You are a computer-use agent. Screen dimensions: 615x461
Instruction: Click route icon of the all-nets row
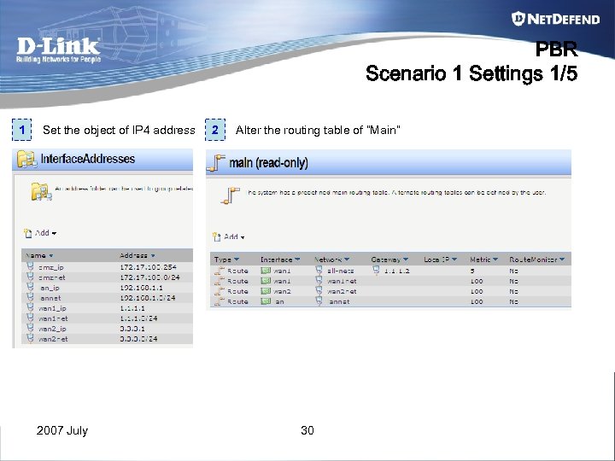pos(220,271)
